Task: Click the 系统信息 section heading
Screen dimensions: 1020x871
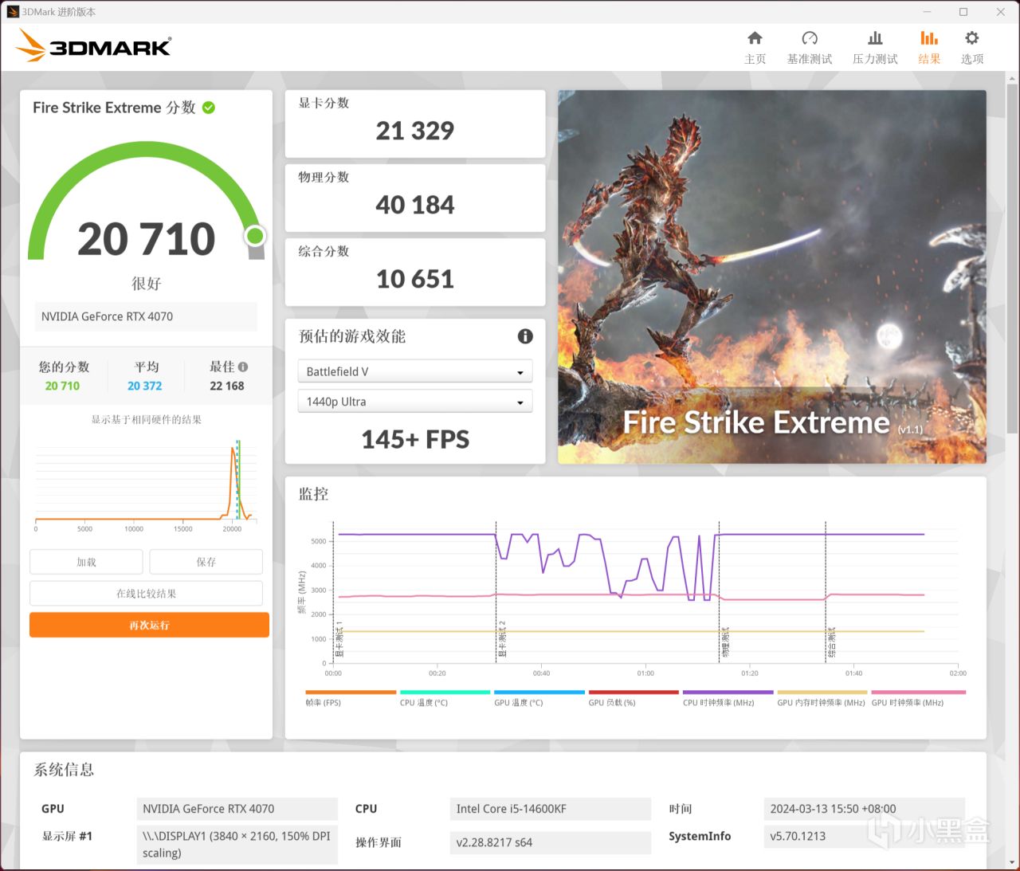Action: pyautogui.click(x=64, y=770)
